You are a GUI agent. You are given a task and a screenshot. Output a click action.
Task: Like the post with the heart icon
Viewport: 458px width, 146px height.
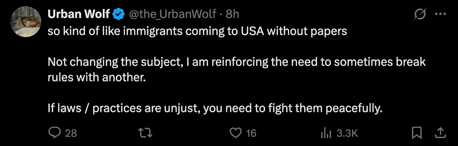point(236,133)
